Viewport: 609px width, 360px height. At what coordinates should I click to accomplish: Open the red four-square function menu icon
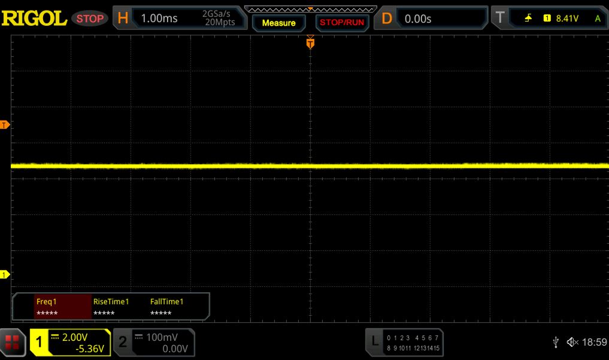point(12,343)
